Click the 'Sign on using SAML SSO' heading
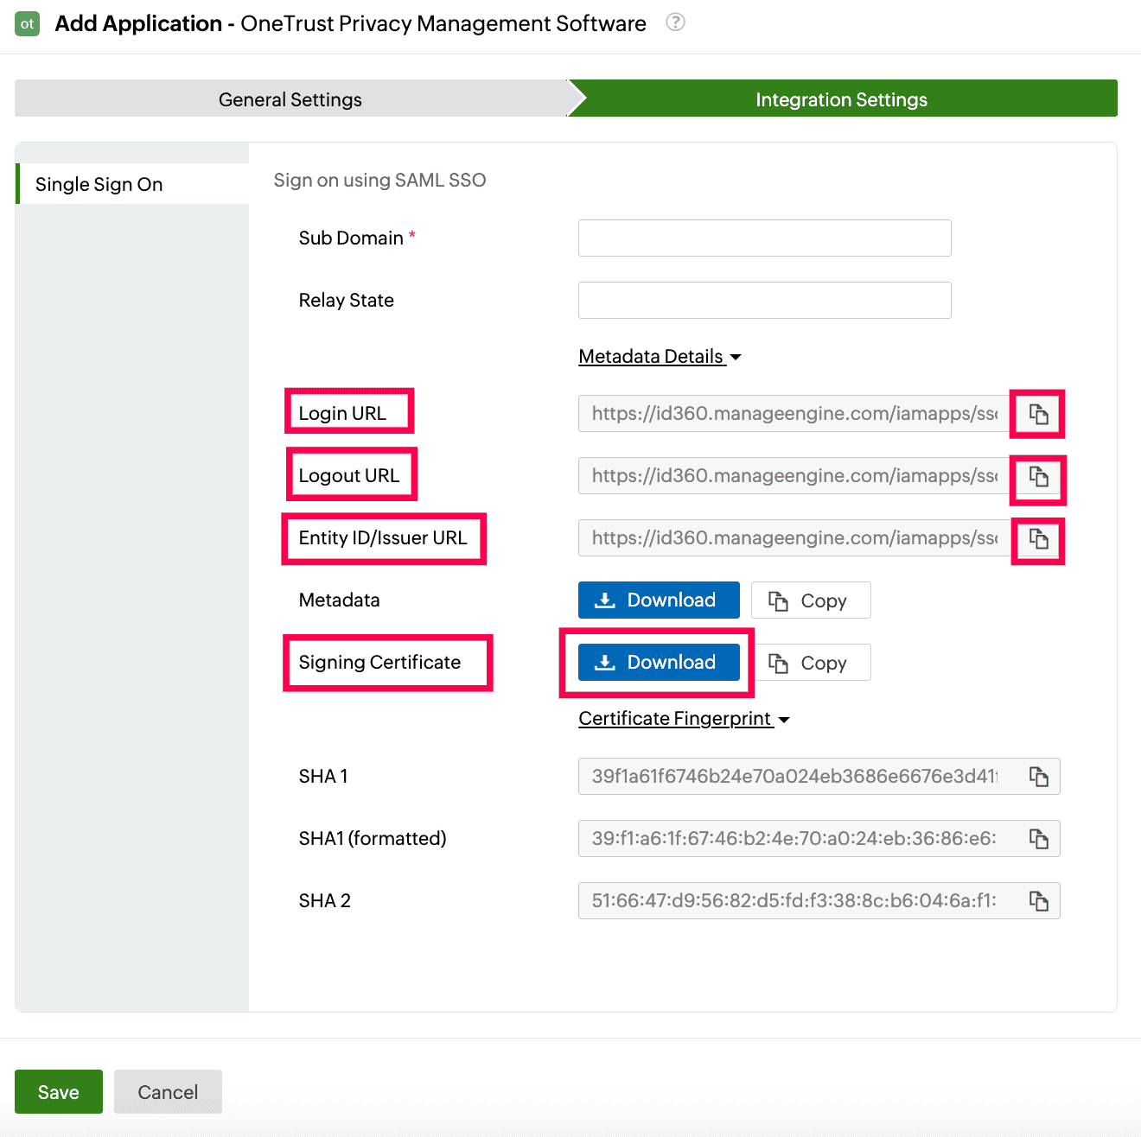Image resolution: width=1141 pixels, height=1137 pixels. pos(380,180)
